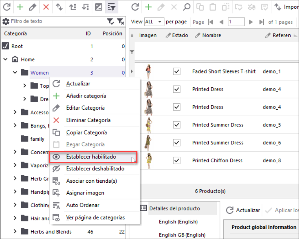Toggle the Root category checkmark icon
299x239 pixels.
5,46
